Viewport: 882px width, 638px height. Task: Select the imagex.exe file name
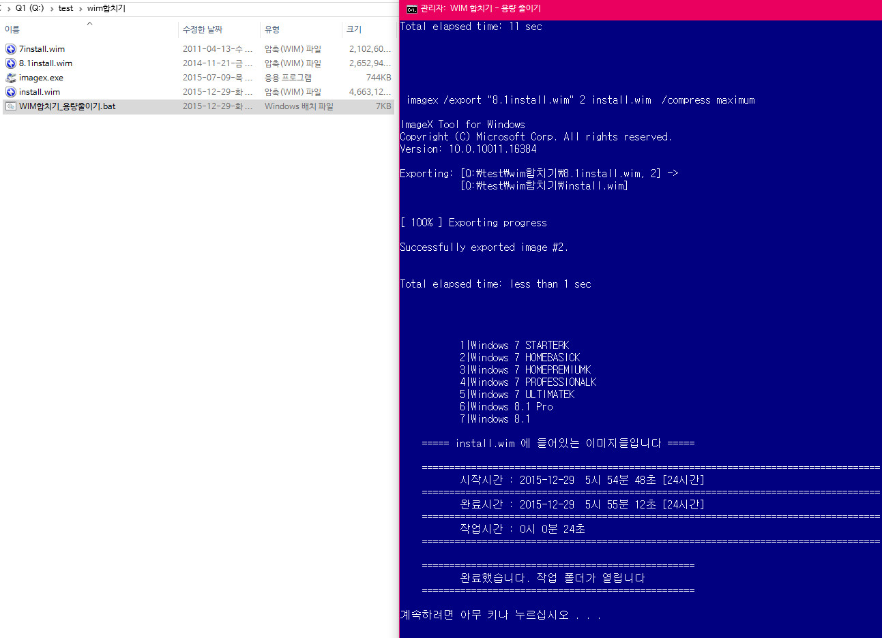(x=41, y=78)
